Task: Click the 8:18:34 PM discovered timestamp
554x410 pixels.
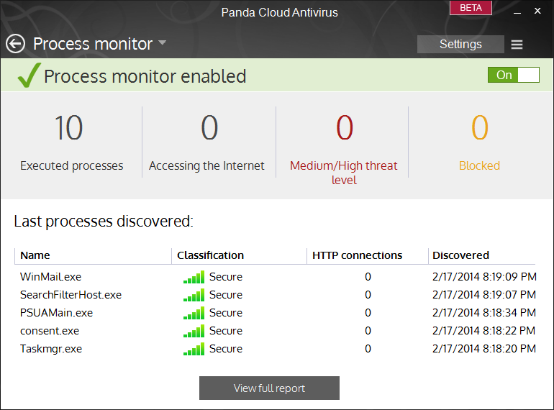Action: pos(484,313)
